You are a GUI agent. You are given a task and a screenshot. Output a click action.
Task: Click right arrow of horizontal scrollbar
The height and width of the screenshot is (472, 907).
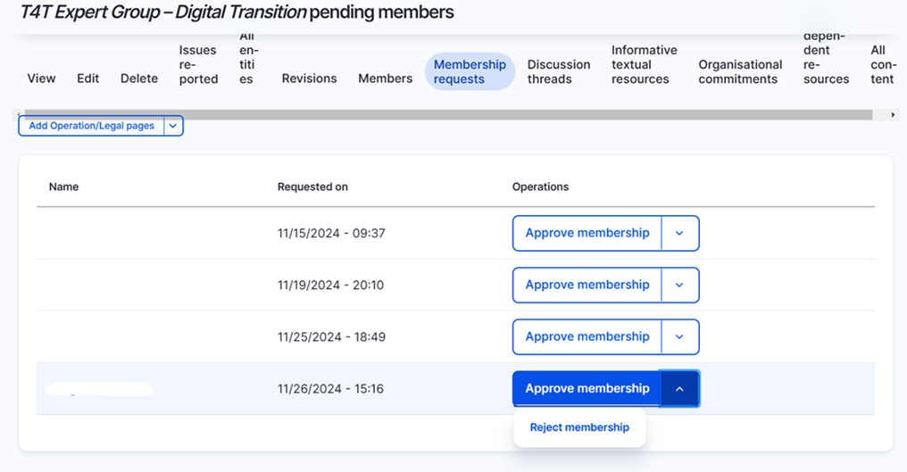coord(894,115)
